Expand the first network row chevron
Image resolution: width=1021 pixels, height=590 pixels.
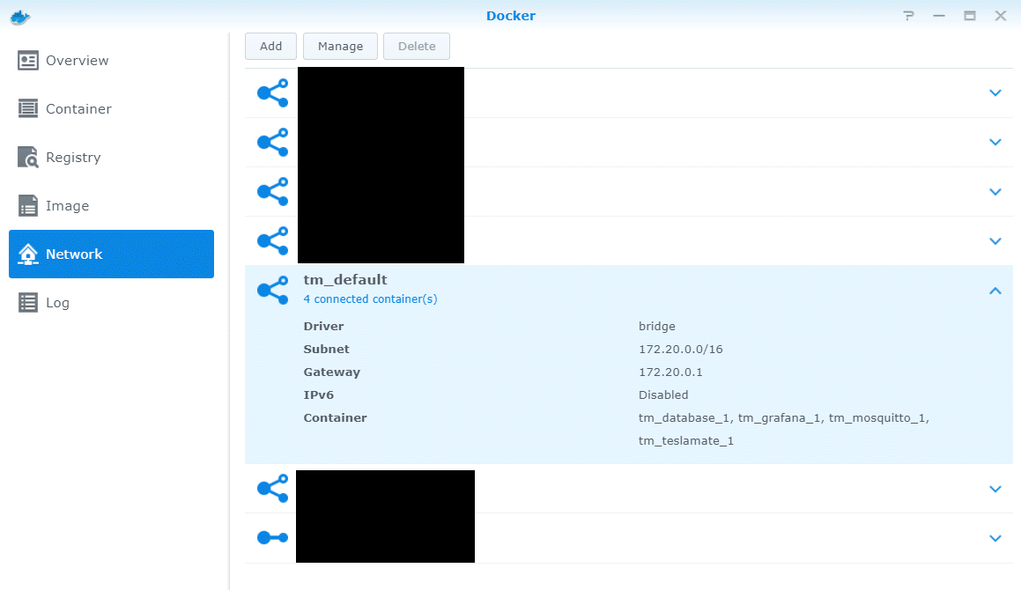[x=995, y=93]
